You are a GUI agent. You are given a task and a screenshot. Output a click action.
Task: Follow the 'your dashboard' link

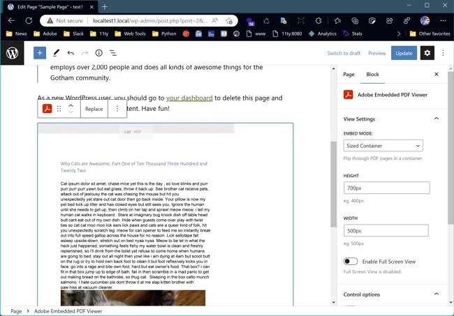pyautogui.click(x=189, y=98)
